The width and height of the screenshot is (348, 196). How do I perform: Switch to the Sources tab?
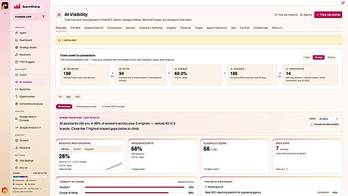[x=130, y=28]
